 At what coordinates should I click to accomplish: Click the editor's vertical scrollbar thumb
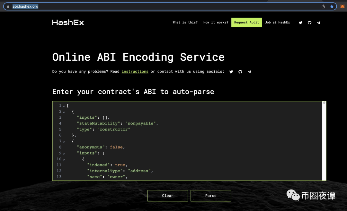coord(324,103)
